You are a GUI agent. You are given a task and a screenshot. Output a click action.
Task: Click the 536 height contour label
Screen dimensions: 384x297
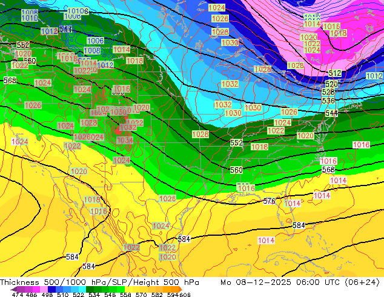click(328, 101)
